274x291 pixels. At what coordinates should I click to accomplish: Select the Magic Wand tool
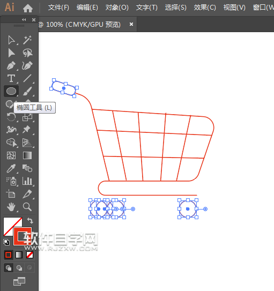pyautogui.click(x=27, y=40)
